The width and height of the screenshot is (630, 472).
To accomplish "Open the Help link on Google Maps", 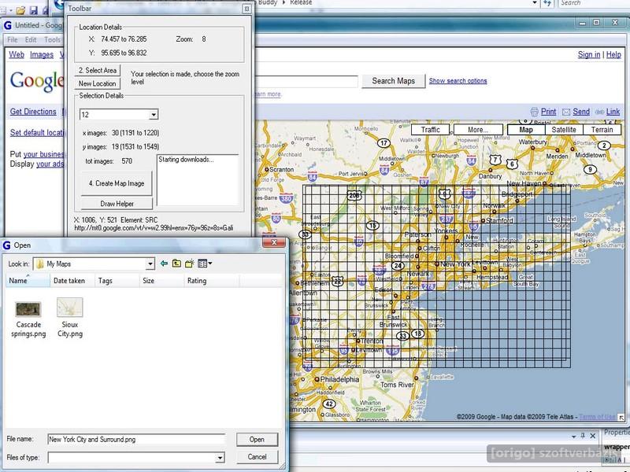I will pyautogui.click(x=613, y=54).
